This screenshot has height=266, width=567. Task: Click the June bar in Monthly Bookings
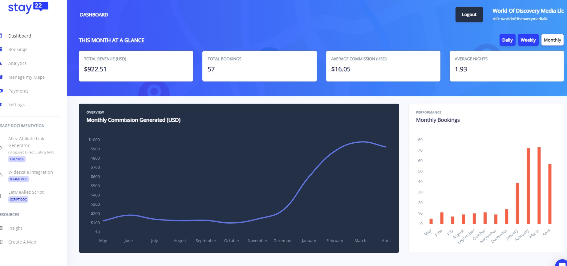point(442,218)
